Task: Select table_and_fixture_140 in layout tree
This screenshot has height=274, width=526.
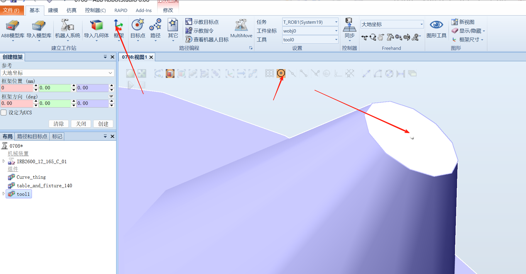Action: tap(44, 185)
